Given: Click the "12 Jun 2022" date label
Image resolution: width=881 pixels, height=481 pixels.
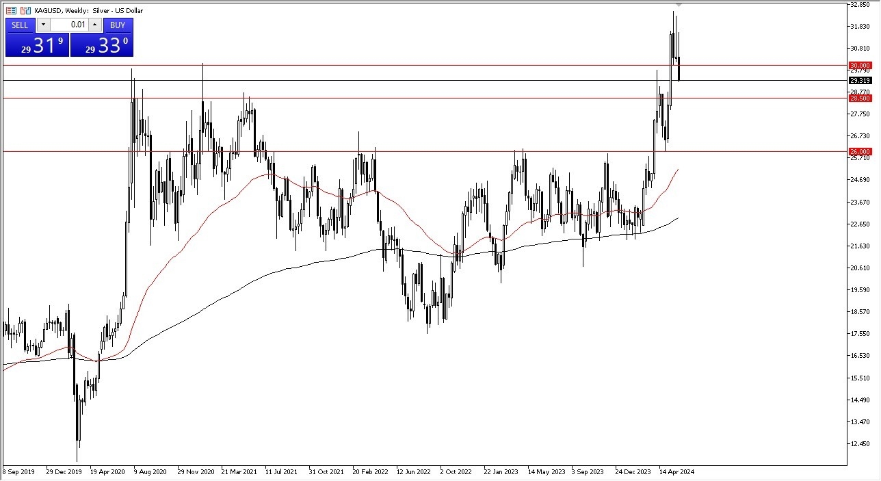Looking at the screenshot, I should point(414,471).
